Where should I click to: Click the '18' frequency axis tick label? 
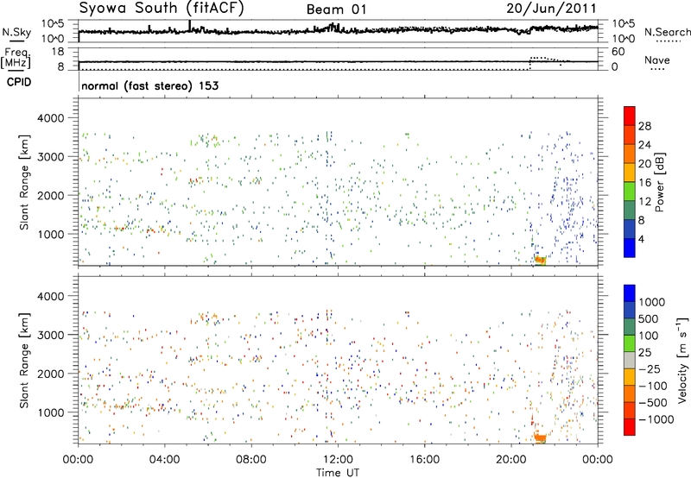[x=58, y=52]
